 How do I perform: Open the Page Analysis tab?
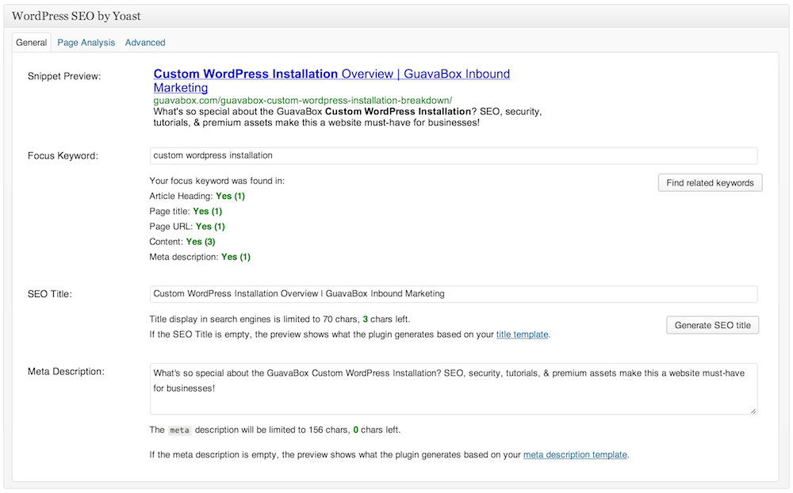coord(86,43)
